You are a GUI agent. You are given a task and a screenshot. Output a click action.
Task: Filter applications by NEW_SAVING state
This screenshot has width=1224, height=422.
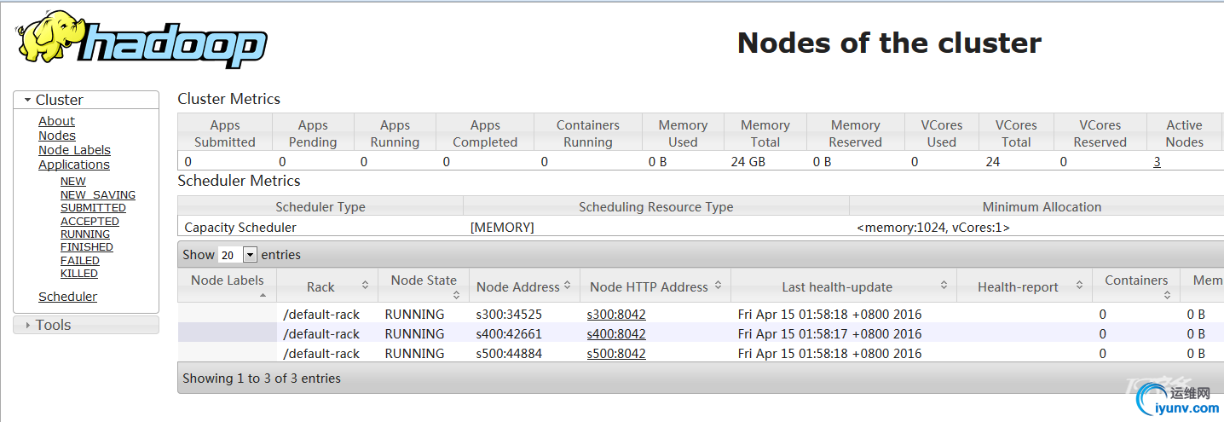(x=98, y=194)
